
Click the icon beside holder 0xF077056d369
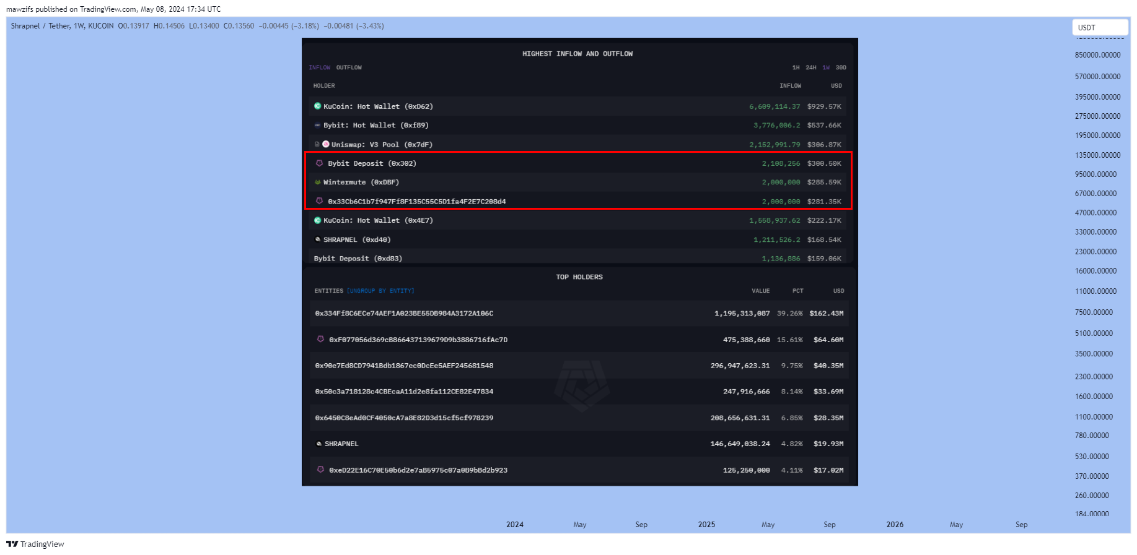320,339
